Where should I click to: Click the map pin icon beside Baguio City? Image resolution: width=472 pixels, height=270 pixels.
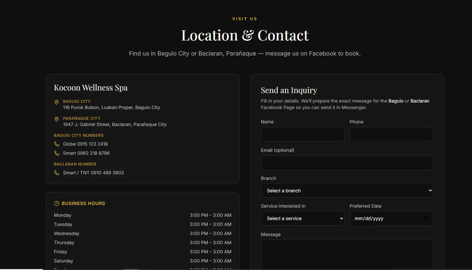click(x=57, y=102)
